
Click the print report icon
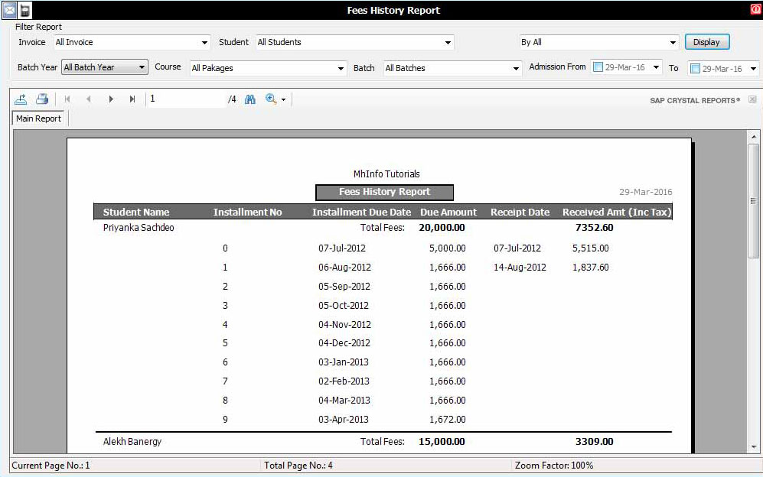pos(42,99)
